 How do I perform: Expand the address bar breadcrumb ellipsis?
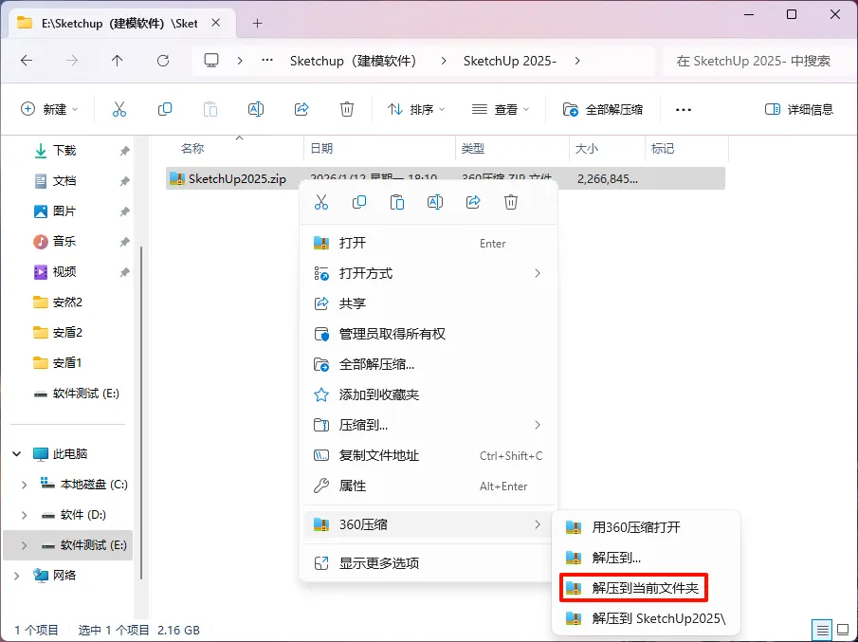(x=267, y=60)
